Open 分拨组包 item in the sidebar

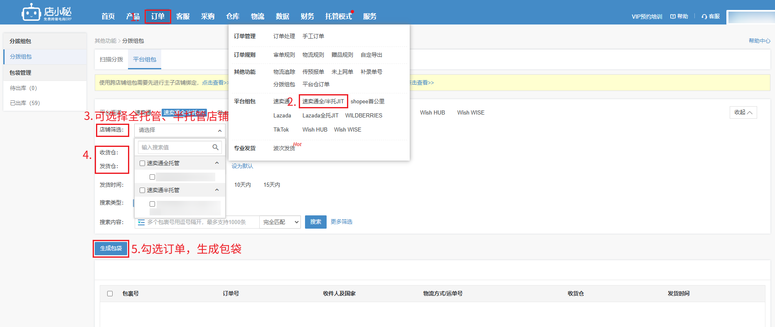(x=45, y=56)
